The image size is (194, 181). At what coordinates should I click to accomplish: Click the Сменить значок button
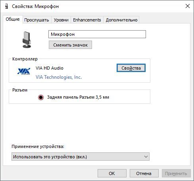pyautogui.click(x=70, y=45)
